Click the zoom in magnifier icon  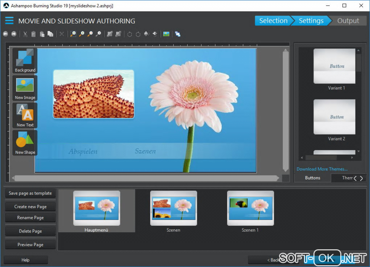[82, 34]
